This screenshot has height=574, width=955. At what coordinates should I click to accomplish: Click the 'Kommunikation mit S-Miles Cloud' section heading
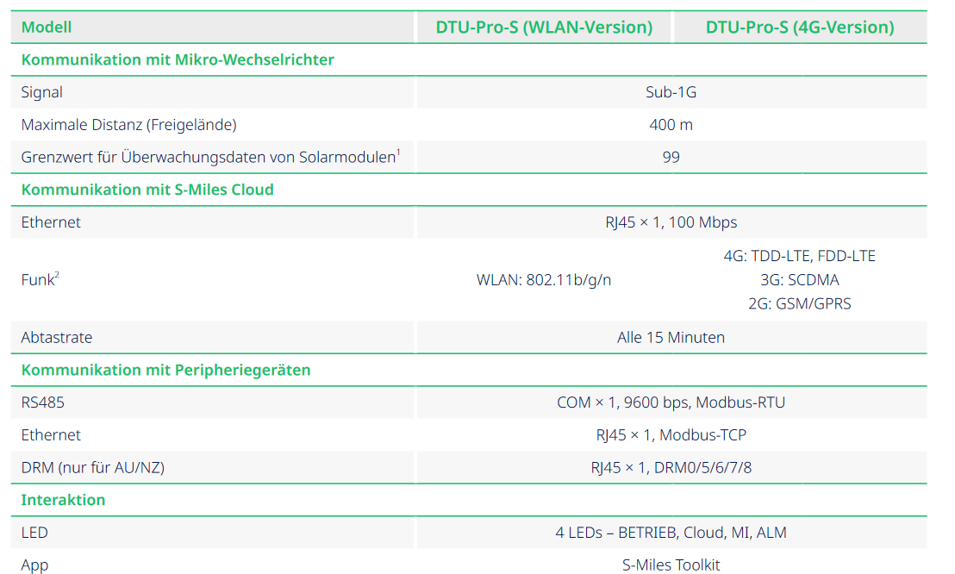coord(147,190)
